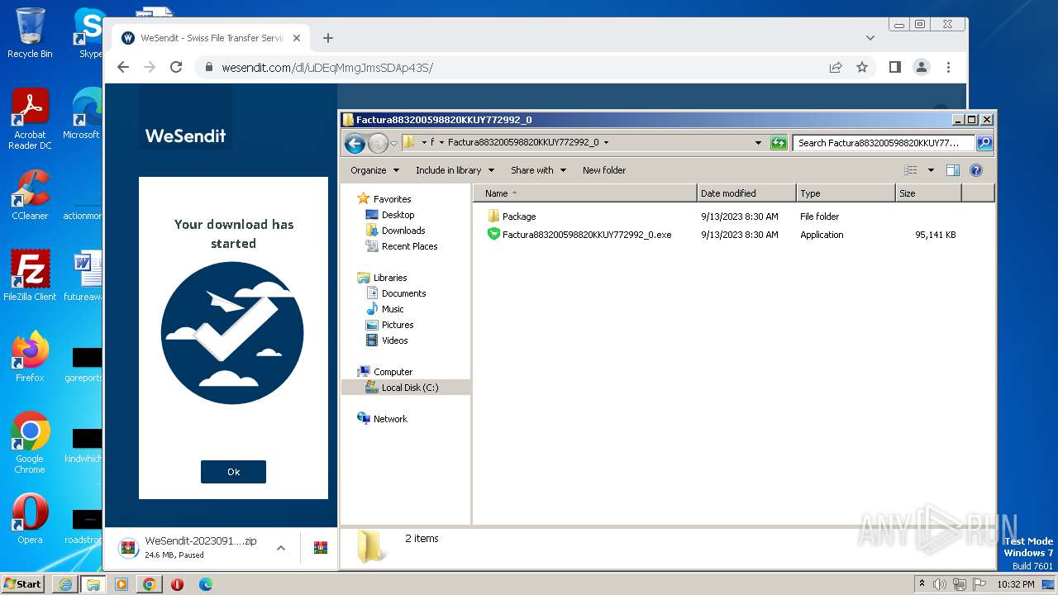Open Explorer recent pages dropdown
1058x595 pixels.
[x=394, y=143]
